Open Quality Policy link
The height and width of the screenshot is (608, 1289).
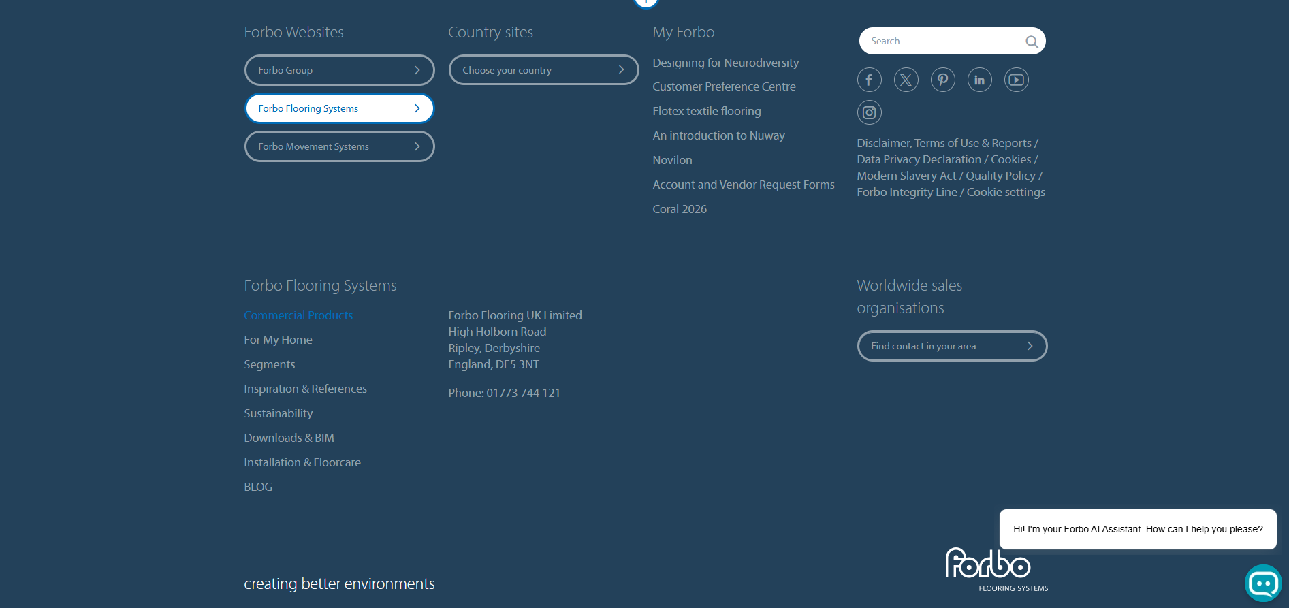[1000, 176]
